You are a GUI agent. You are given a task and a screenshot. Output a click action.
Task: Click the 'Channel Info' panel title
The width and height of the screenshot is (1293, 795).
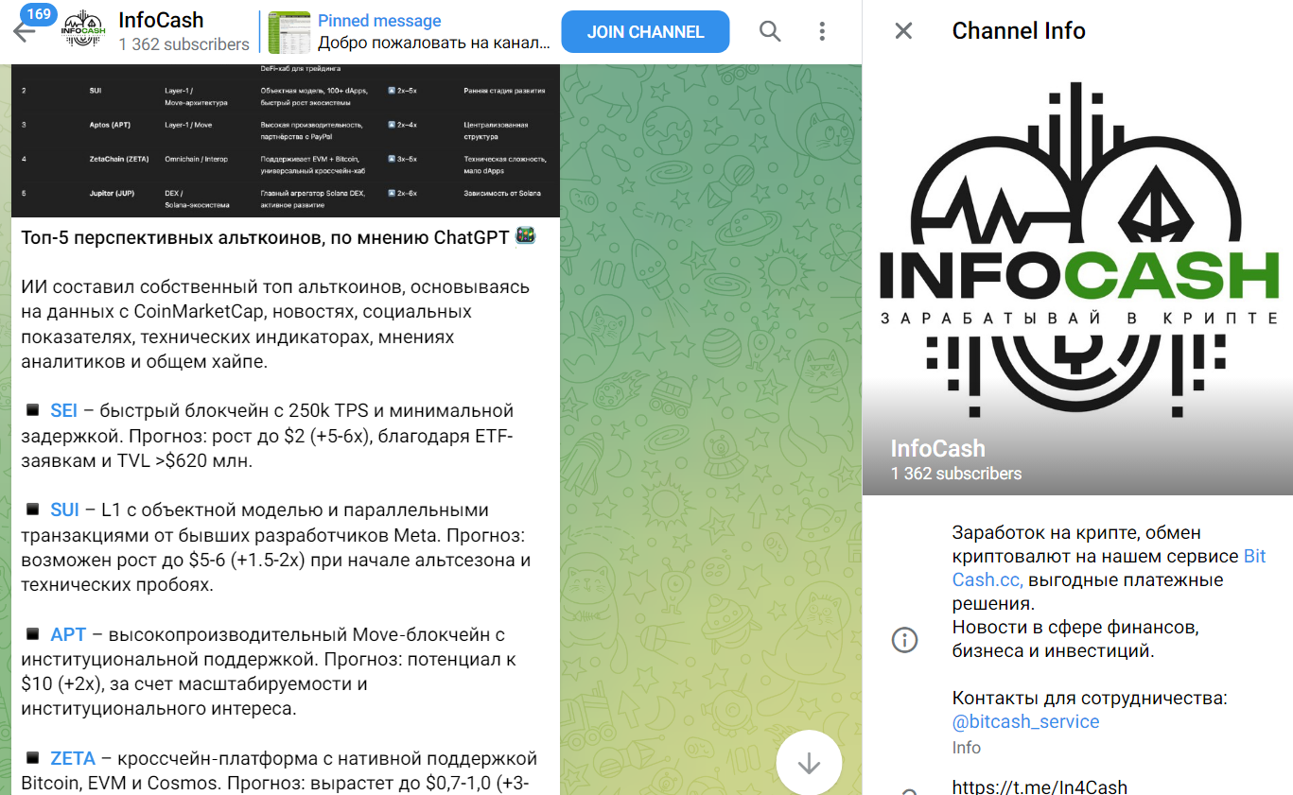tap(1019, 31)
